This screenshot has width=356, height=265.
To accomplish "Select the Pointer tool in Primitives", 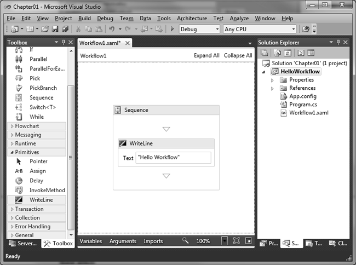I will (x=38, y=162).
